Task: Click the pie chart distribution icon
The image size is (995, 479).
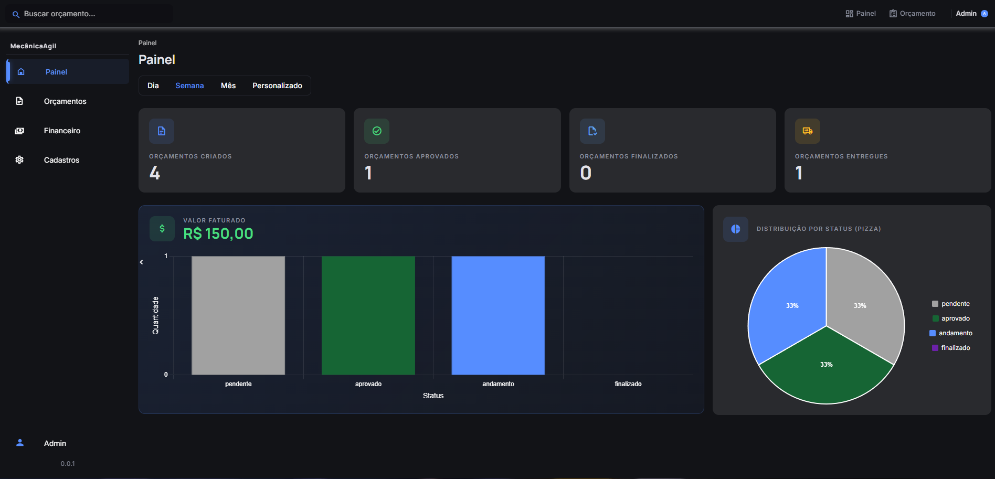Action: (736, 229)
